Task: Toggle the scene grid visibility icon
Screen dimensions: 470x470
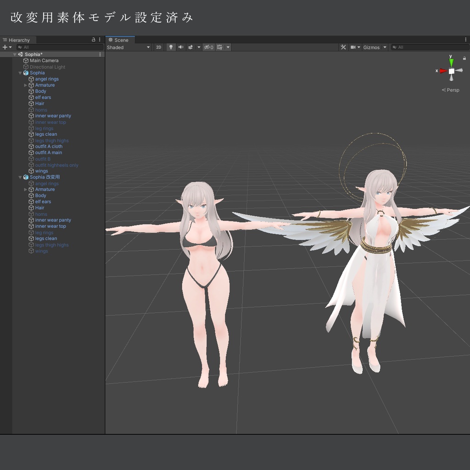Action: point(220,47)
